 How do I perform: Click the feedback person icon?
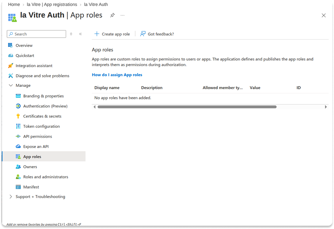point(143,34)
